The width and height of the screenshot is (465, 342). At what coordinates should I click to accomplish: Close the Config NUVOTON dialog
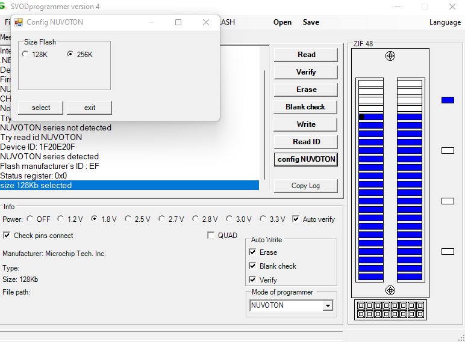point(206,22)
